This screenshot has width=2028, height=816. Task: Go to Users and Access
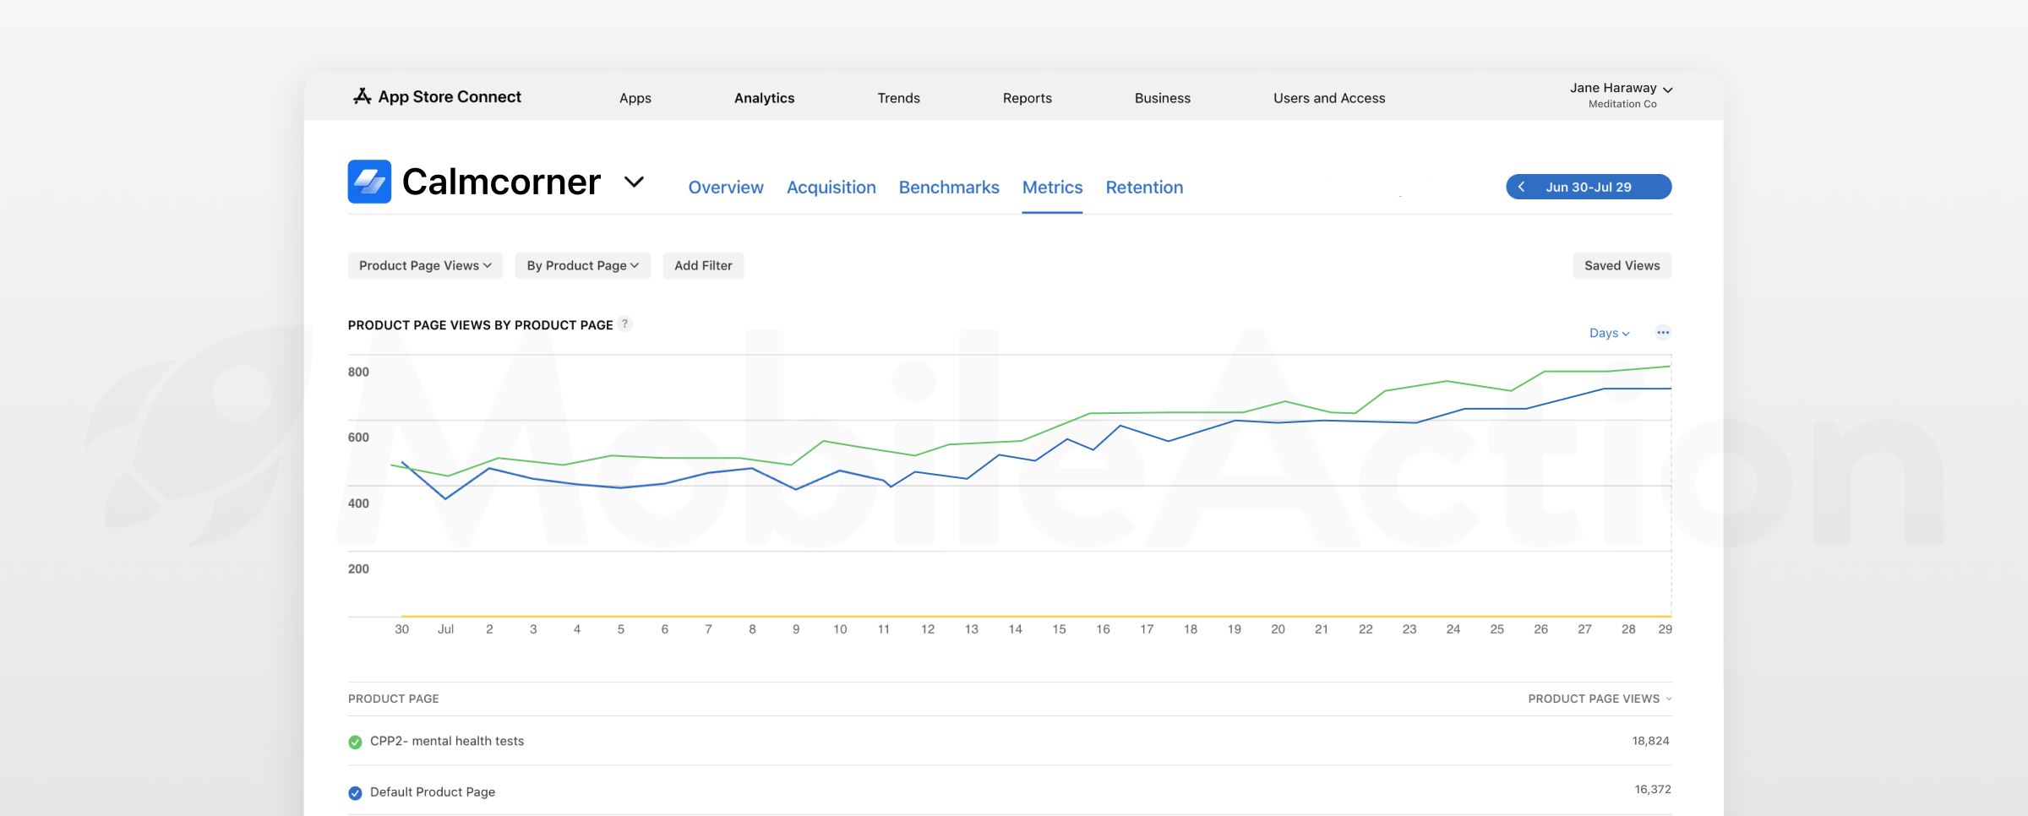(1328, 98)
